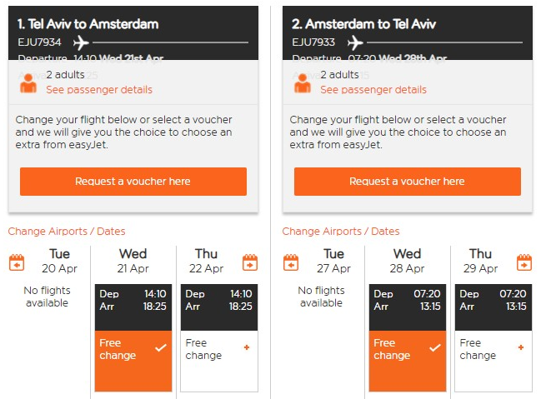The image size is (541, 399).
Task: Open Change Airports / Dates for flight 1
Action: click(x=67, y=231)
